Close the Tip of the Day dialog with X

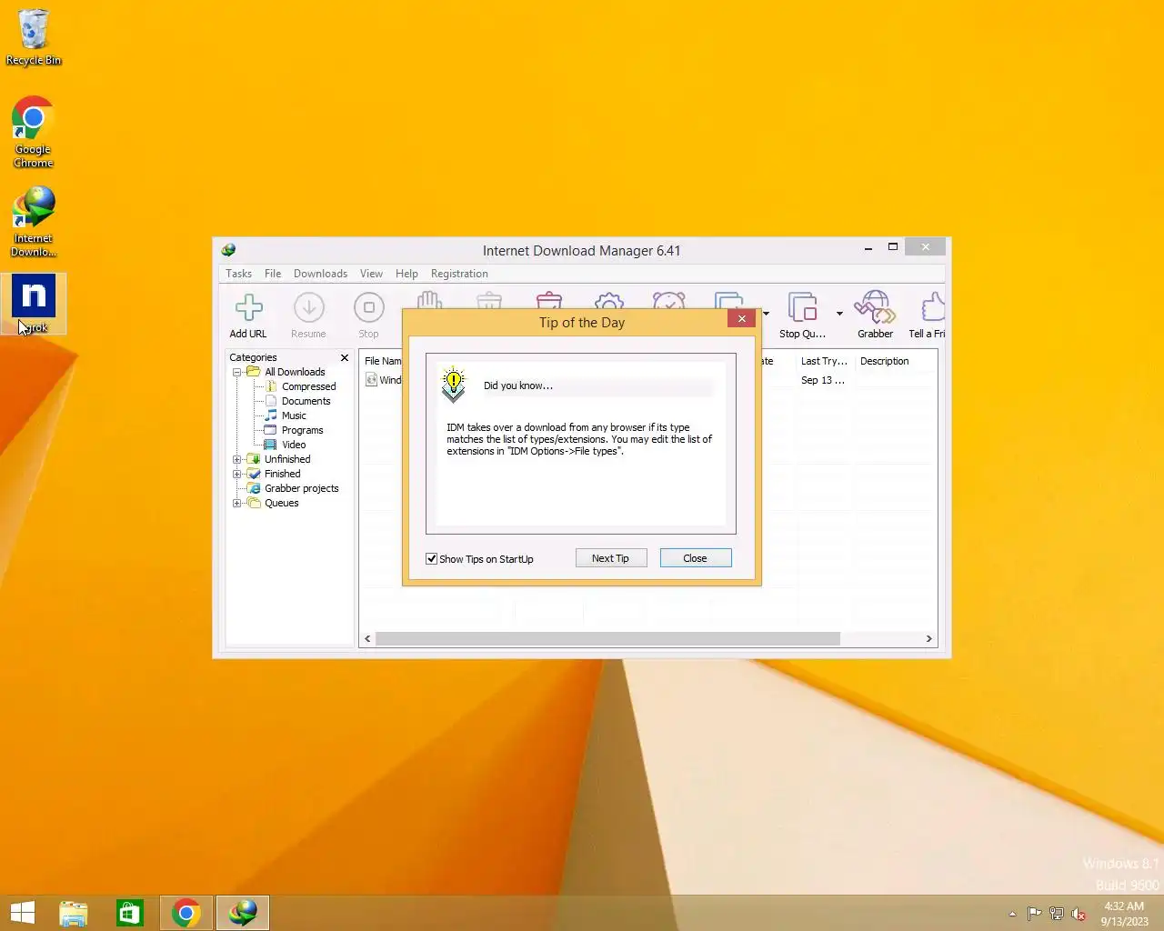click(x=742, y=318)
